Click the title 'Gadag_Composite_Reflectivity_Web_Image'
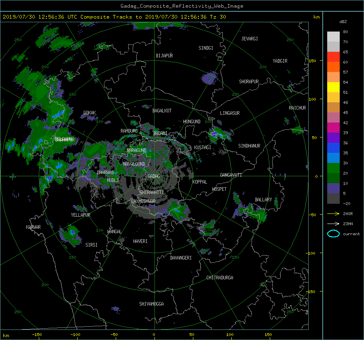 [182, 6]
